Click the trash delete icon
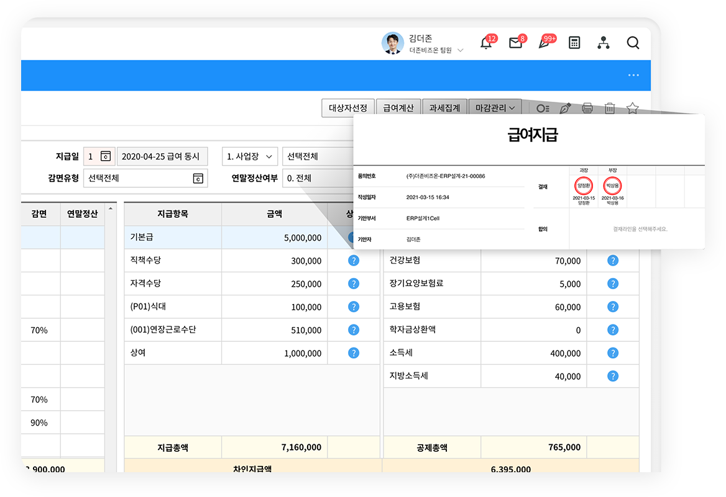Image resolution: width=726 pixels, height=497 pixels. point(610,108)
